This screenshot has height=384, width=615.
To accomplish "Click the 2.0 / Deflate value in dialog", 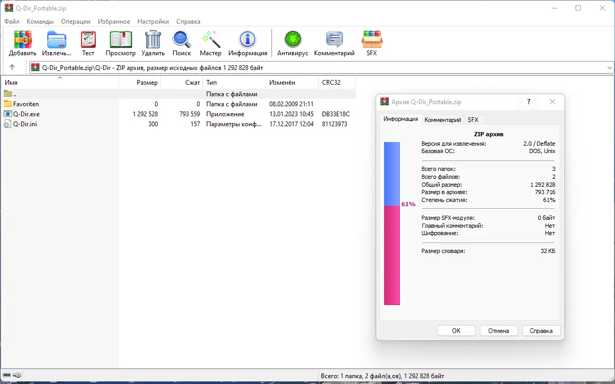I will (x=539, y=144).
